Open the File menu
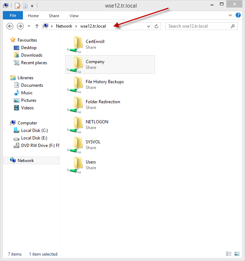This screenshot has height=261, width=245. click(13, 15)
